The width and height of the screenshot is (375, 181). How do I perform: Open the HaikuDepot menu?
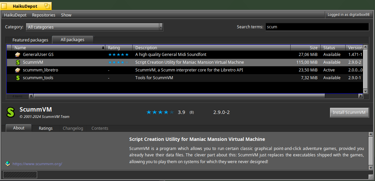pyautogui.click(x=15, y=15)
